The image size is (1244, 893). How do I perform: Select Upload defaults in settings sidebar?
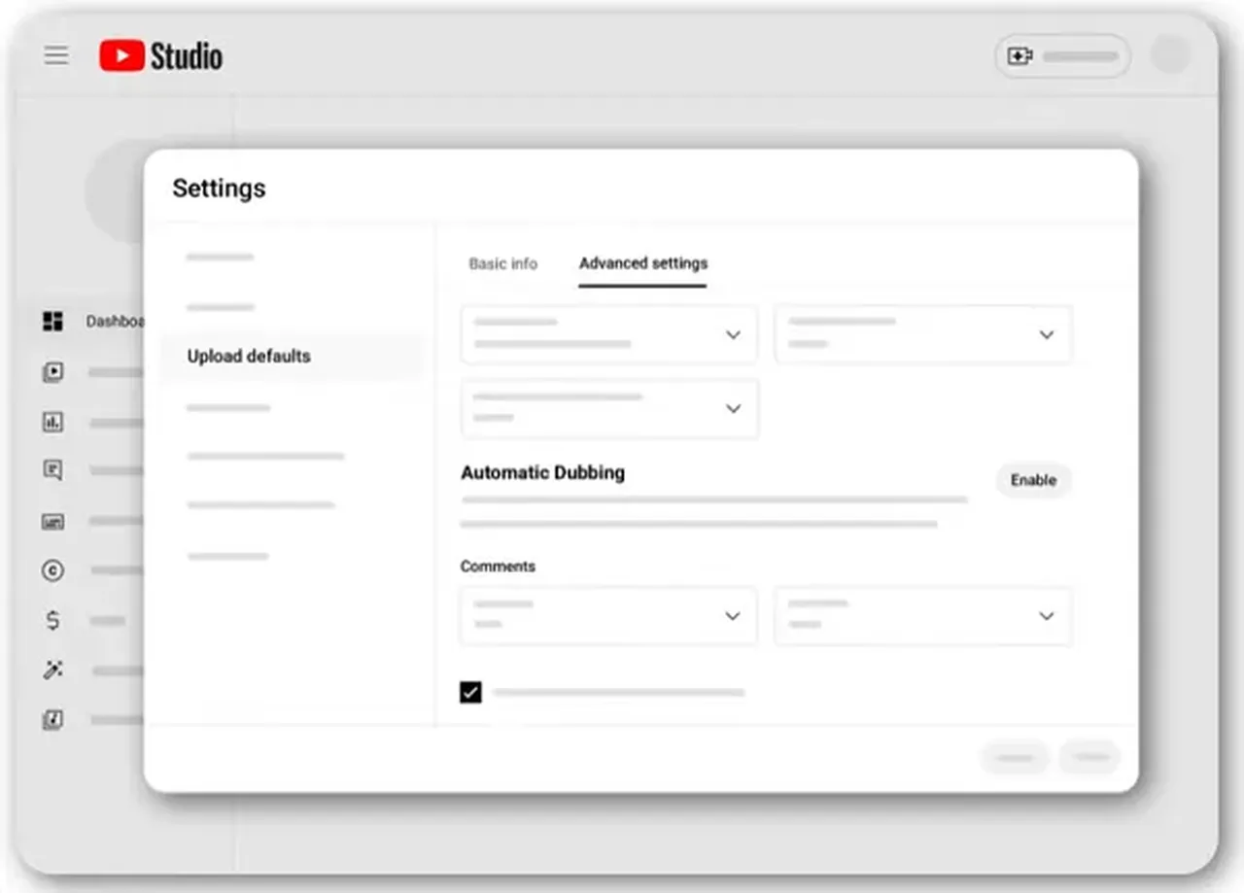tap(249, 357)
